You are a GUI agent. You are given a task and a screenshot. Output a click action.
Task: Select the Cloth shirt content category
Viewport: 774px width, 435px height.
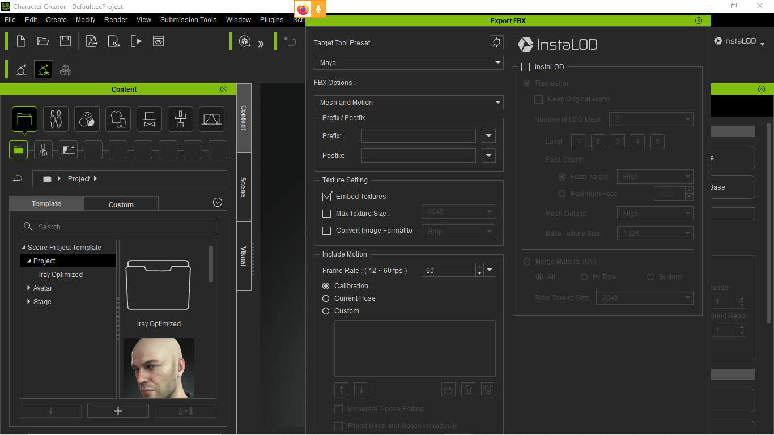pyautogui.click(x=118, y=119)
